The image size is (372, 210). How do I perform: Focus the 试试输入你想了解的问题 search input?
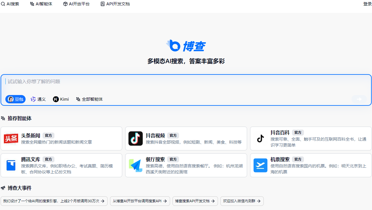186,82
